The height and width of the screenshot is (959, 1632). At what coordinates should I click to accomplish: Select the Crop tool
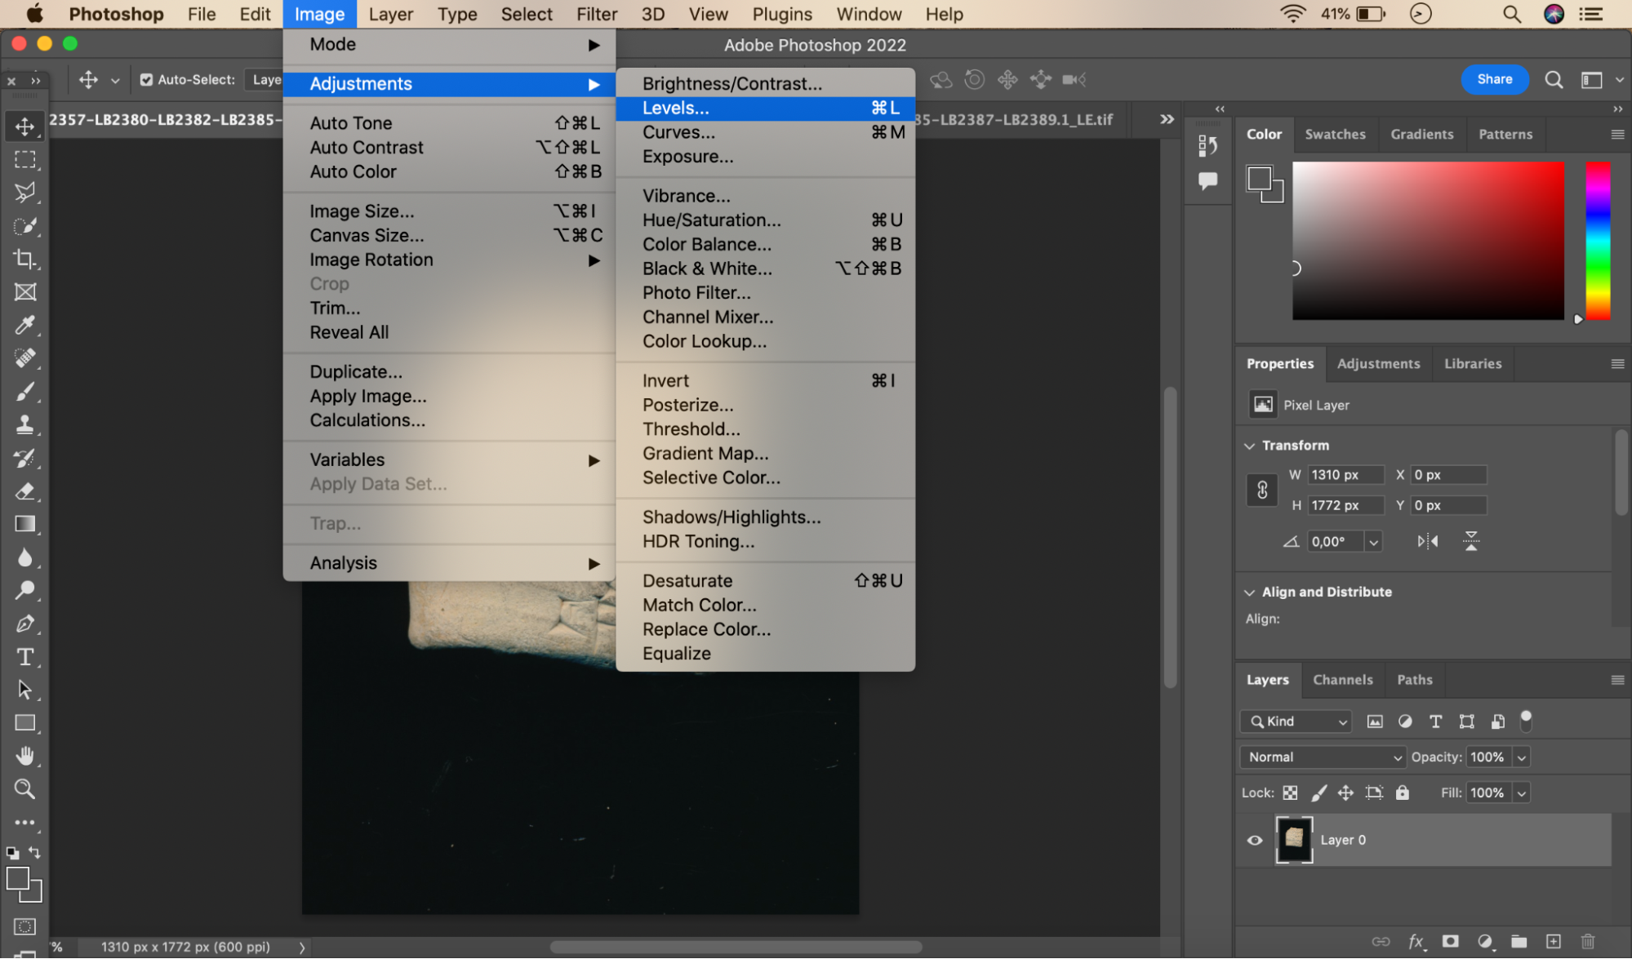coord(24,259)
